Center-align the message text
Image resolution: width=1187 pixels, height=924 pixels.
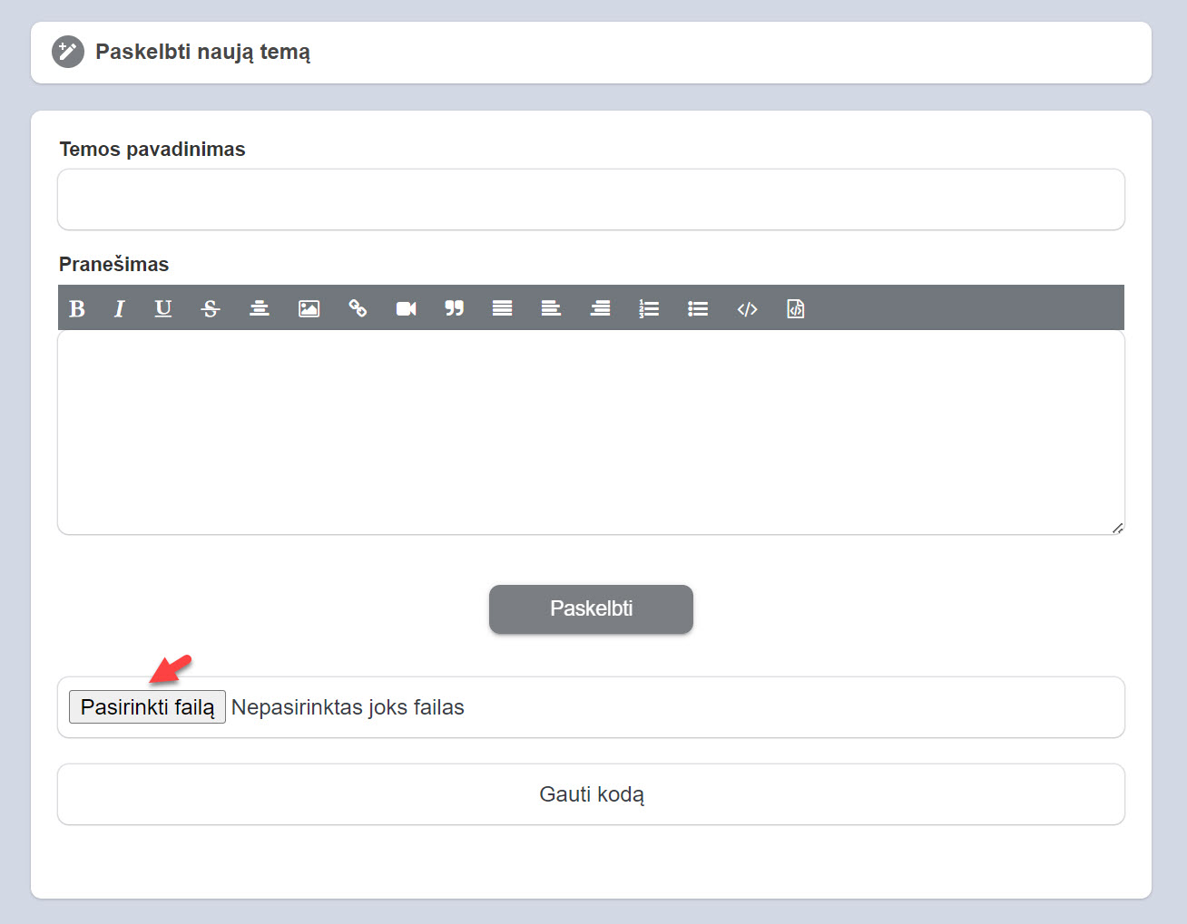click(x=260, y=309)
